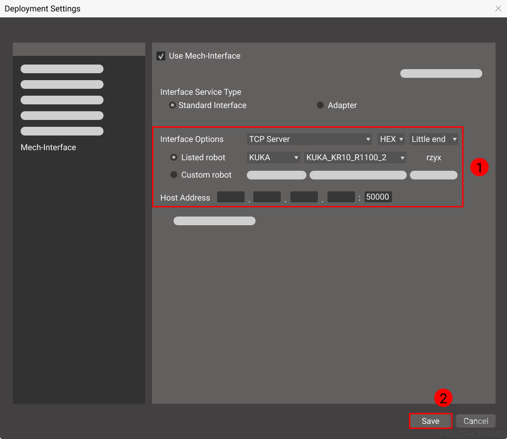The height and width of the screenshot is (439, 507).
Task: Select the second Host Address octet field
Action: coord(267,197)
